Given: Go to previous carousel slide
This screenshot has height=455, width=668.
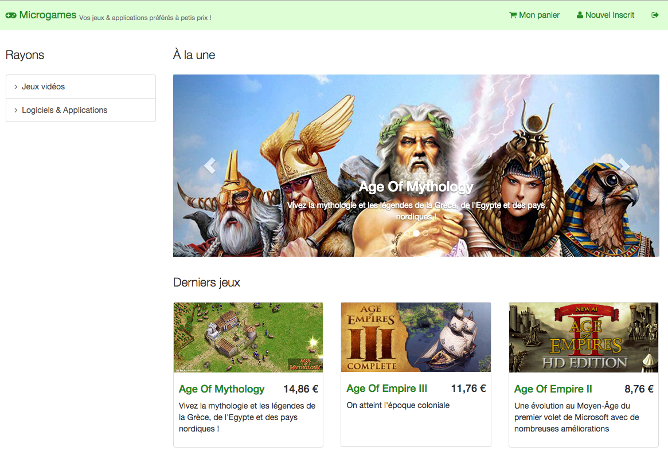Looking at the screenshot, I should coord(210,166).
